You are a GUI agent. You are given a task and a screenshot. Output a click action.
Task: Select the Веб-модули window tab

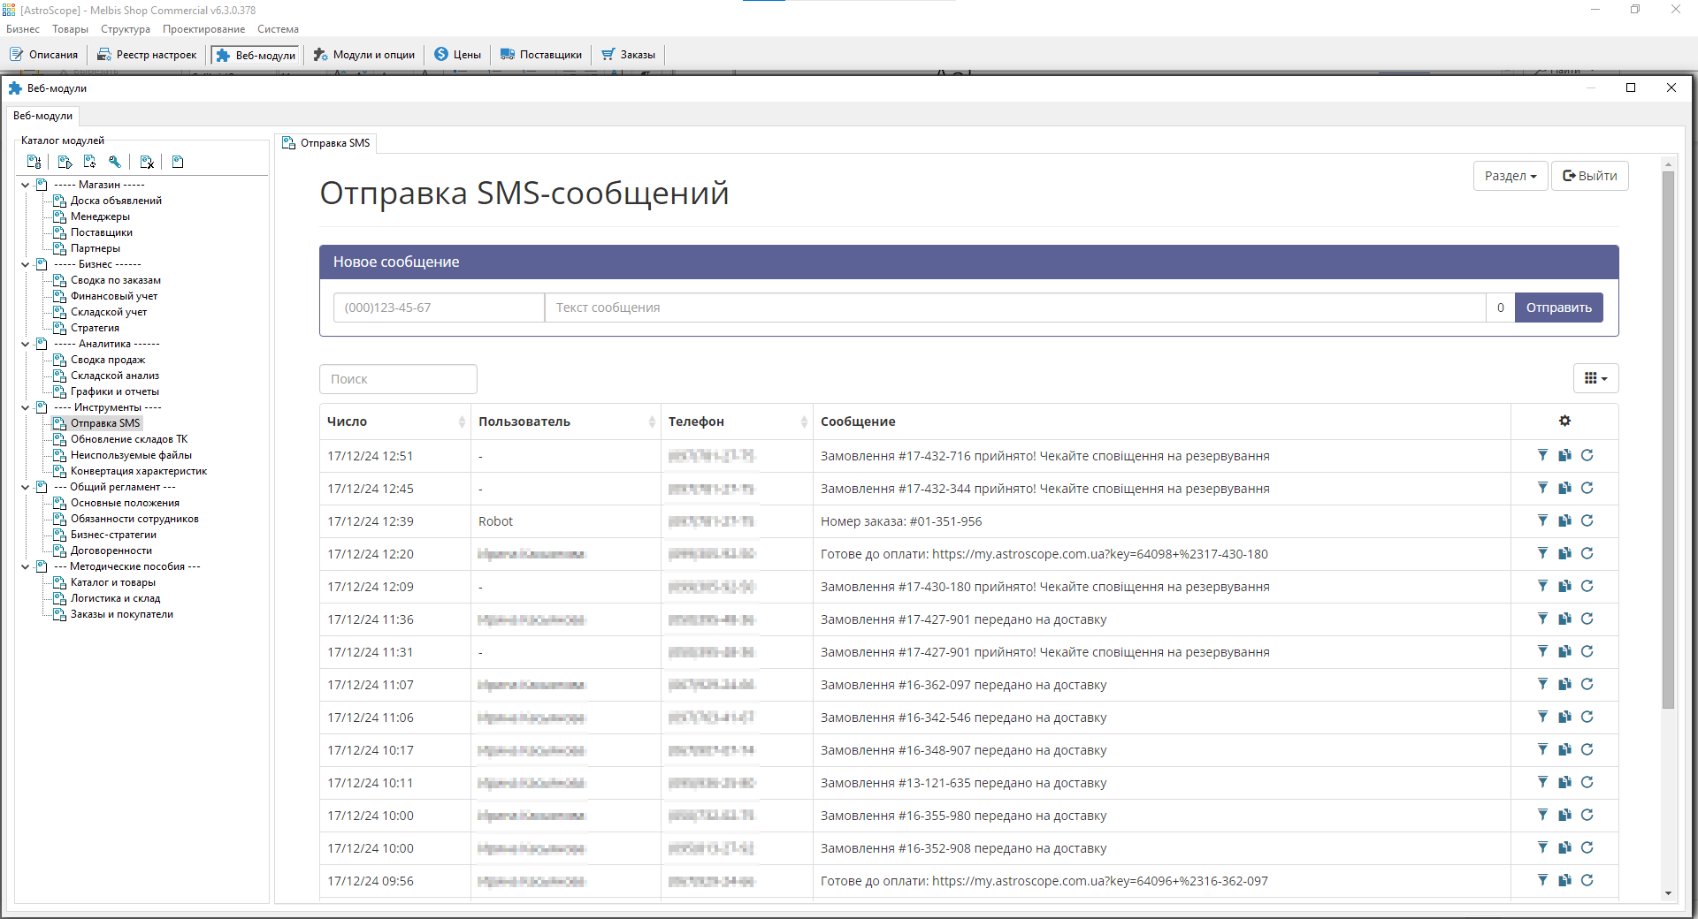click(43, 116)
